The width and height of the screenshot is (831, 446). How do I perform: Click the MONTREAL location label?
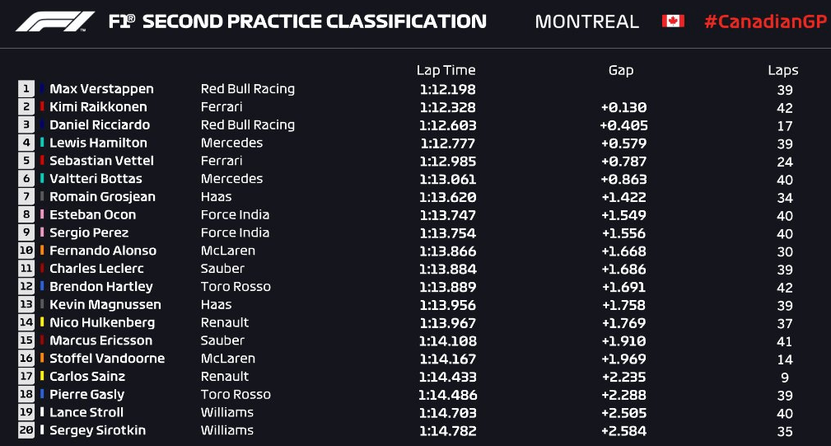(x=586, y=21)
